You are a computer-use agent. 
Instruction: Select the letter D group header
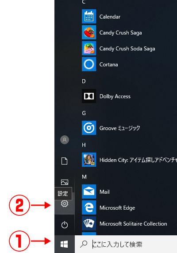point(84,81)
